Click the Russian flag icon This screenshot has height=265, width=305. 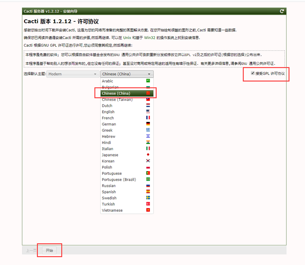[x=148, y=186]
